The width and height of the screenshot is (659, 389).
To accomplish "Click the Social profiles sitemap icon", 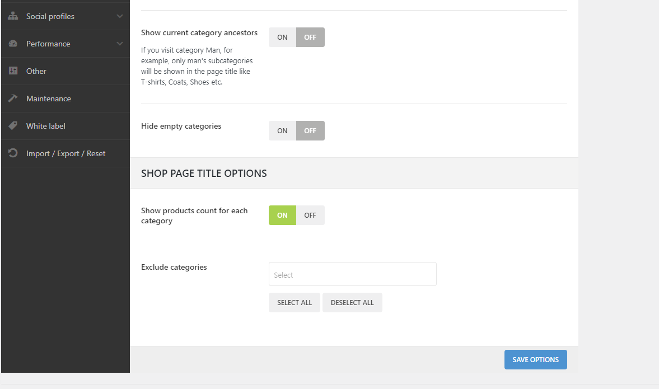I will point(13,16).
